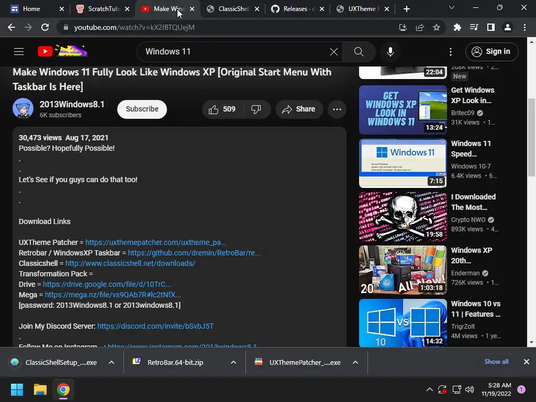Image resolution: width=536 pixels, height=402 pixels.
Task: Open the clock showing 5:28 AM
Action: [496, 389]
